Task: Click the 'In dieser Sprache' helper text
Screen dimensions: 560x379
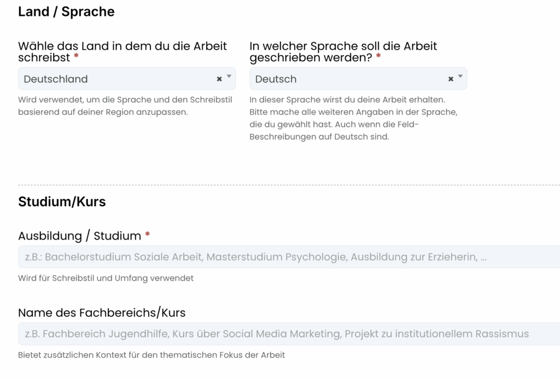Action: click(x=353, y=118)
